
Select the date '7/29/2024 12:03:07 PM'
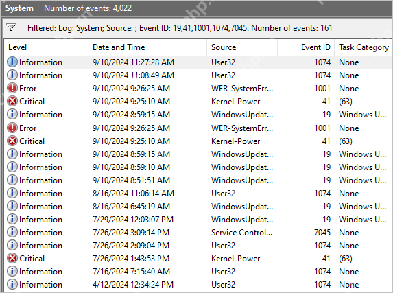(133, 220)
